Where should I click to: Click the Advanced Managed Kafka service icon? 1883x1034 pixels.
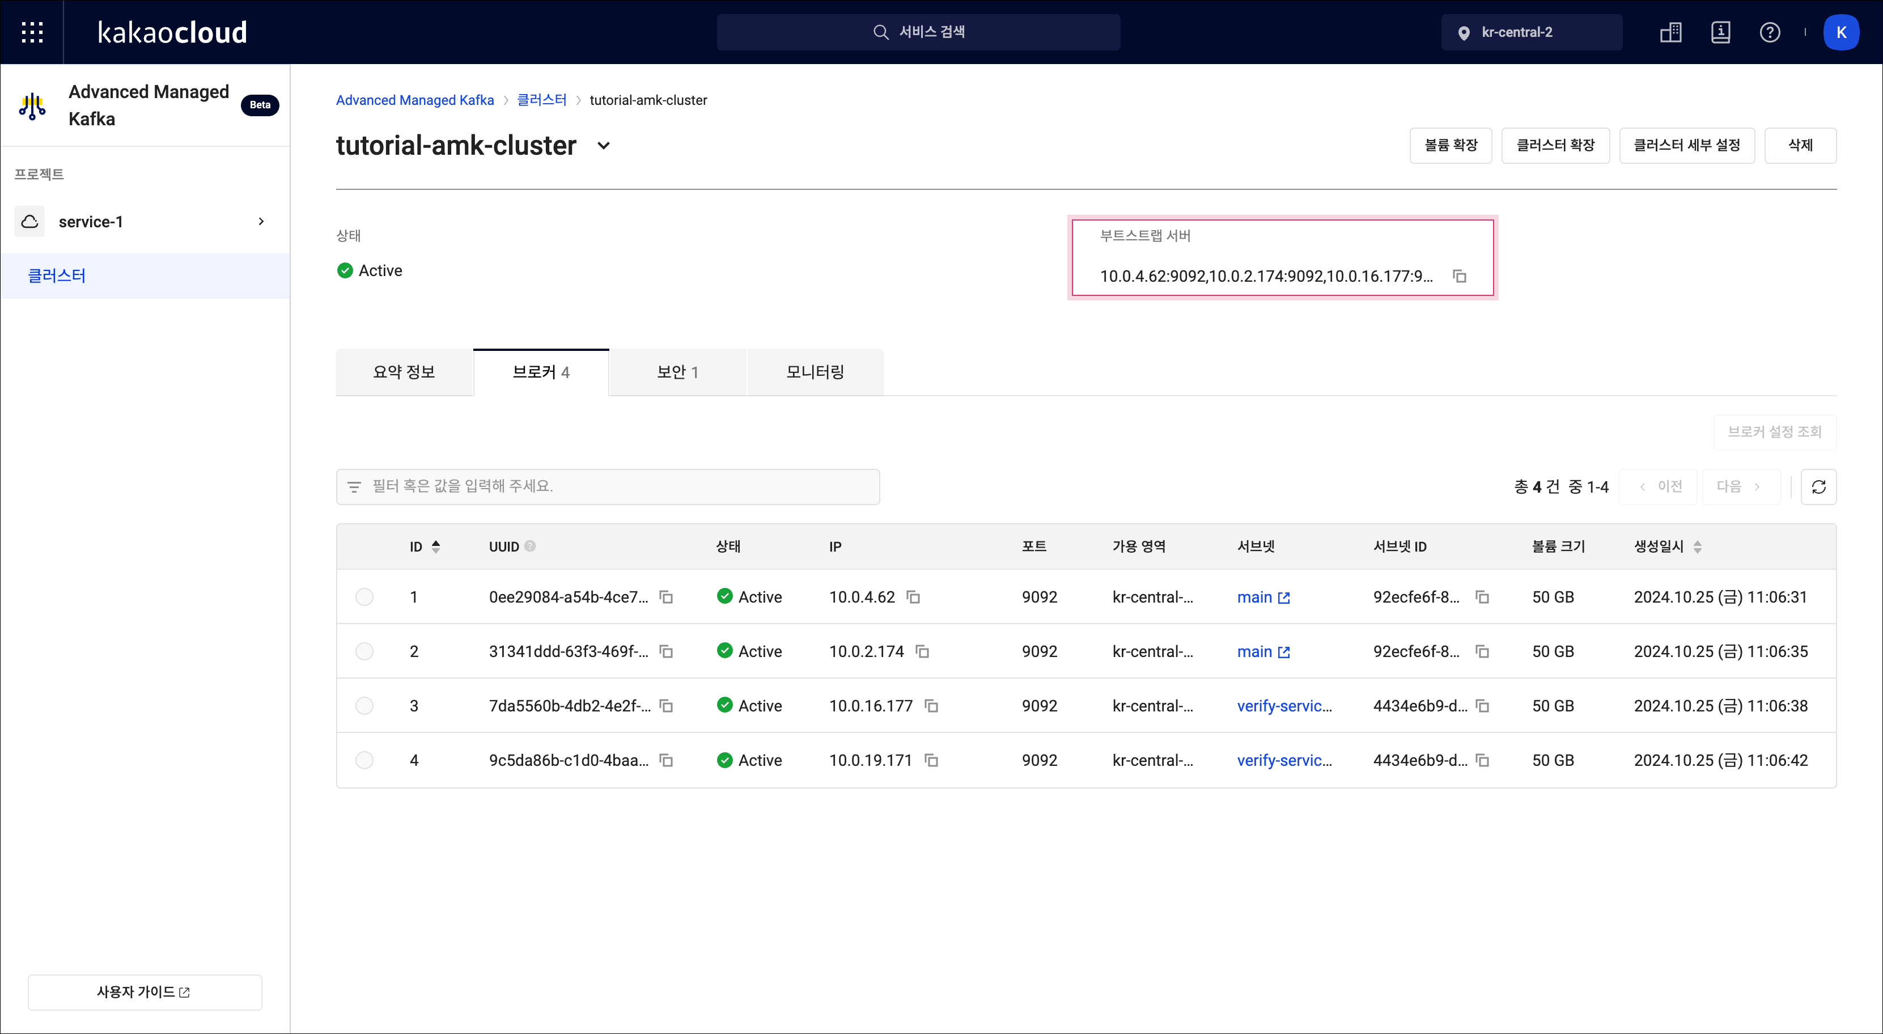32,106
